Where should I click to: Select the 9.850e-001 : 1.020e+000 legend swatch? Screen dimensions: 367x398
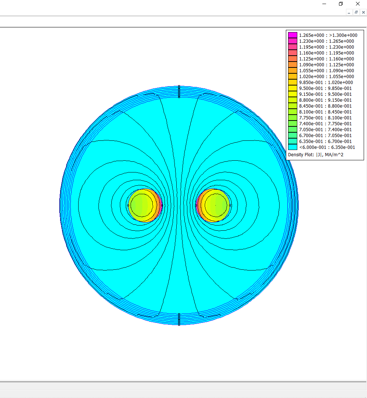[292, 83]
